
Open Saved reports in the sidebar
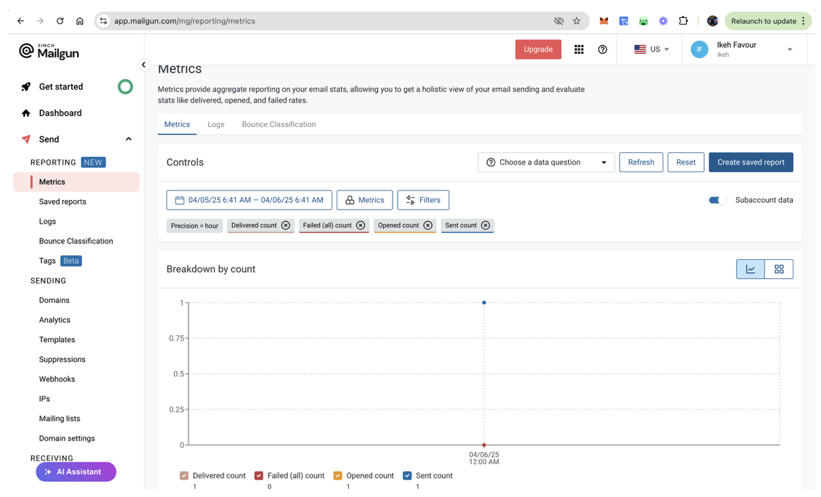pos(63,202)
